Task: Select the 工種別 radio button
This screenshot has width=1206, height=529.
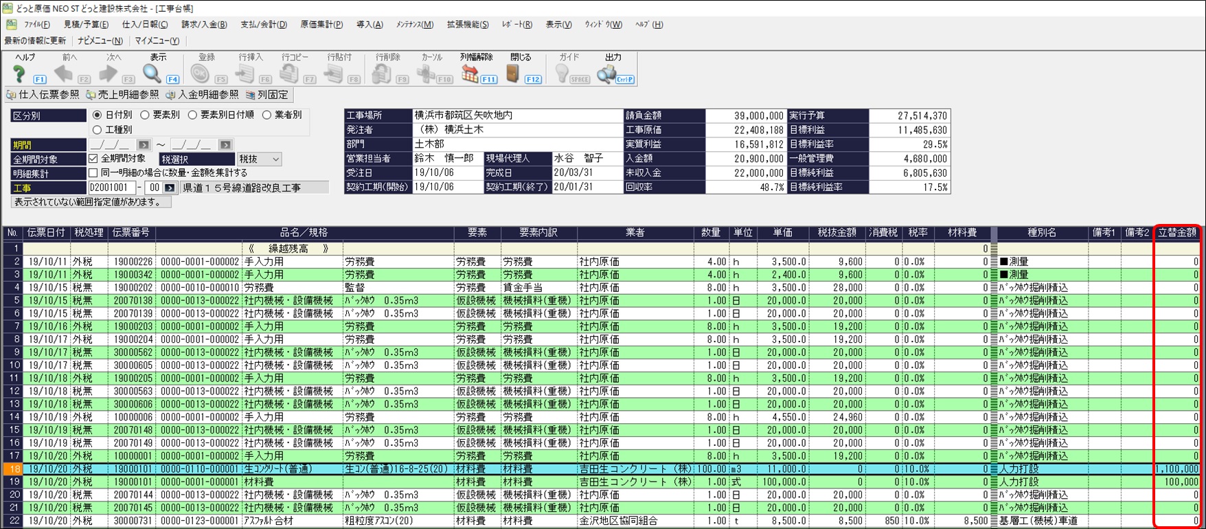Action: click(x=97, y=130)
